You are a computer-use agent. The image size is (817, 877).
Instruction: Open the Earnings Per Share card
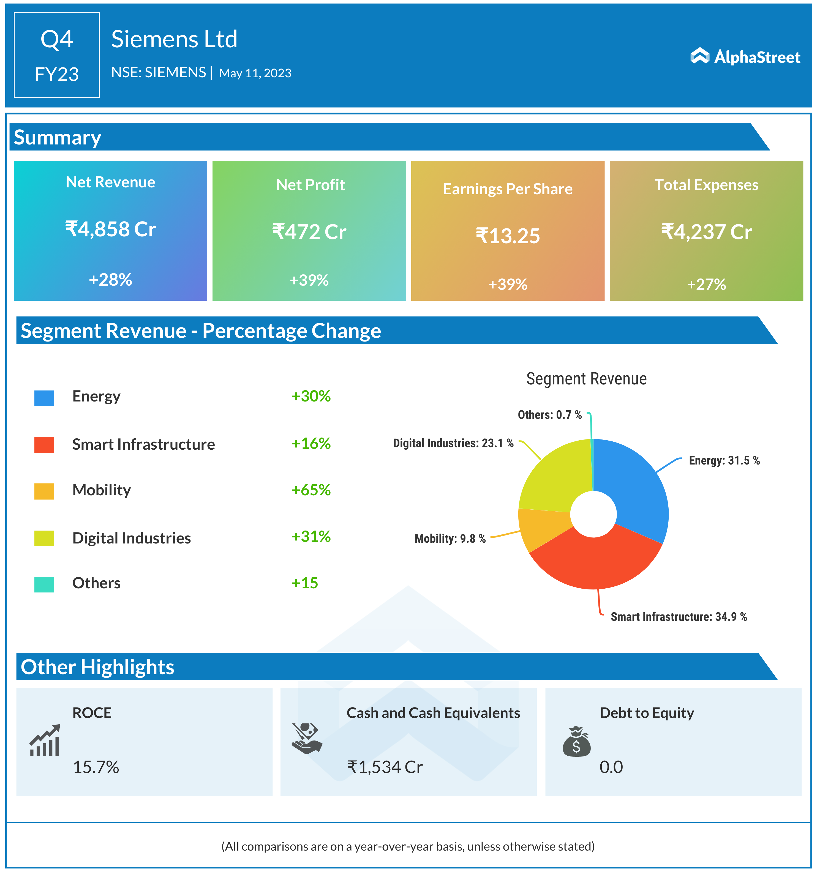coord(508,231)
